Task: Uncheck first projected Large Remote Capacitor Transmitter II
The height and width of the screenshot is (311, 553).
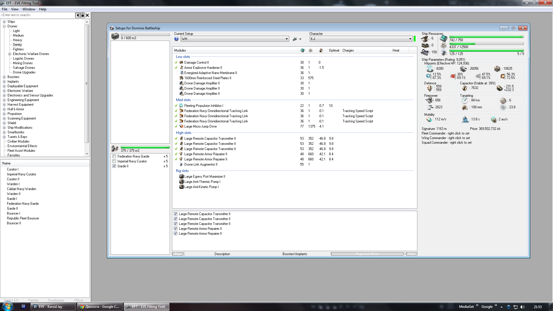Action: click(x=176, y=214)
